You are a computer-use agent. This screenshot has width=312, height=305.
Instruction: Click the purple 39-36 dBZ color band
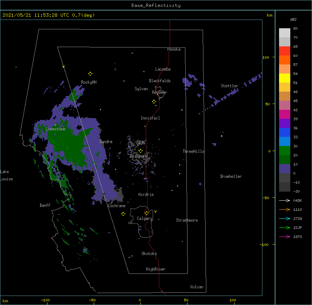tap(284, 124)
